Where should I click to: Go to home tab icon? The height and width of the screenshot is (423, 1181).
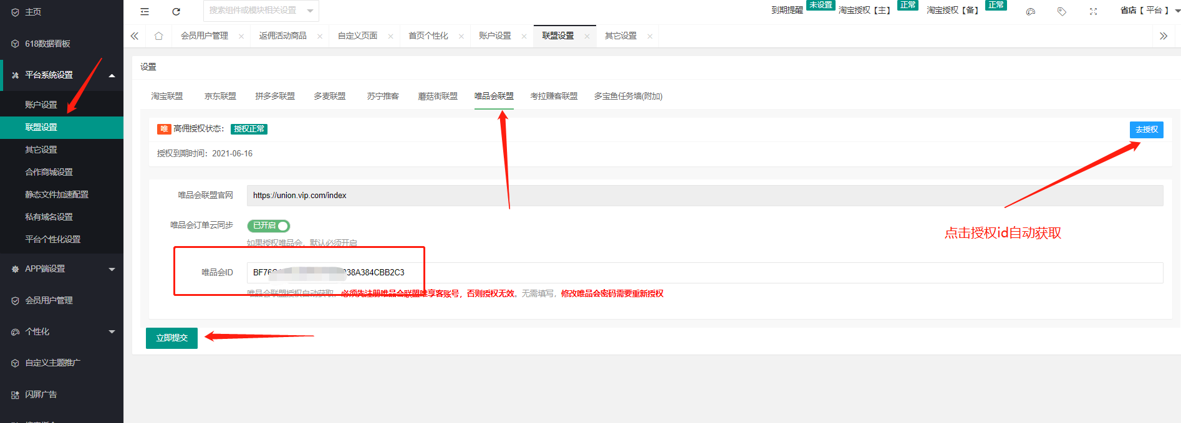click(x=158, y=36)
